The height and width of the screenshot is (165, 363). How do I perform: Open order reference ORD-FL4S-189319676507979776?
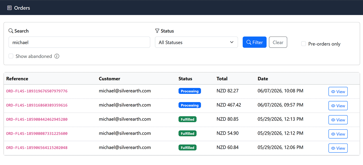point(37,91)
